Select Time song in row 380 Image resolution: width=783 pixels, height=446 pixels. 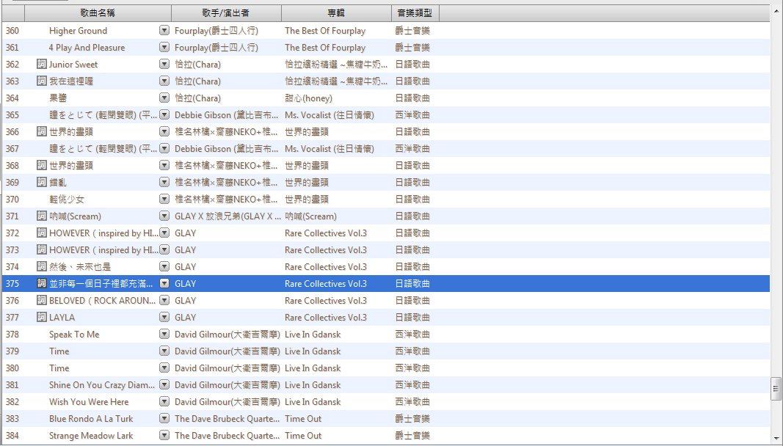59,368
